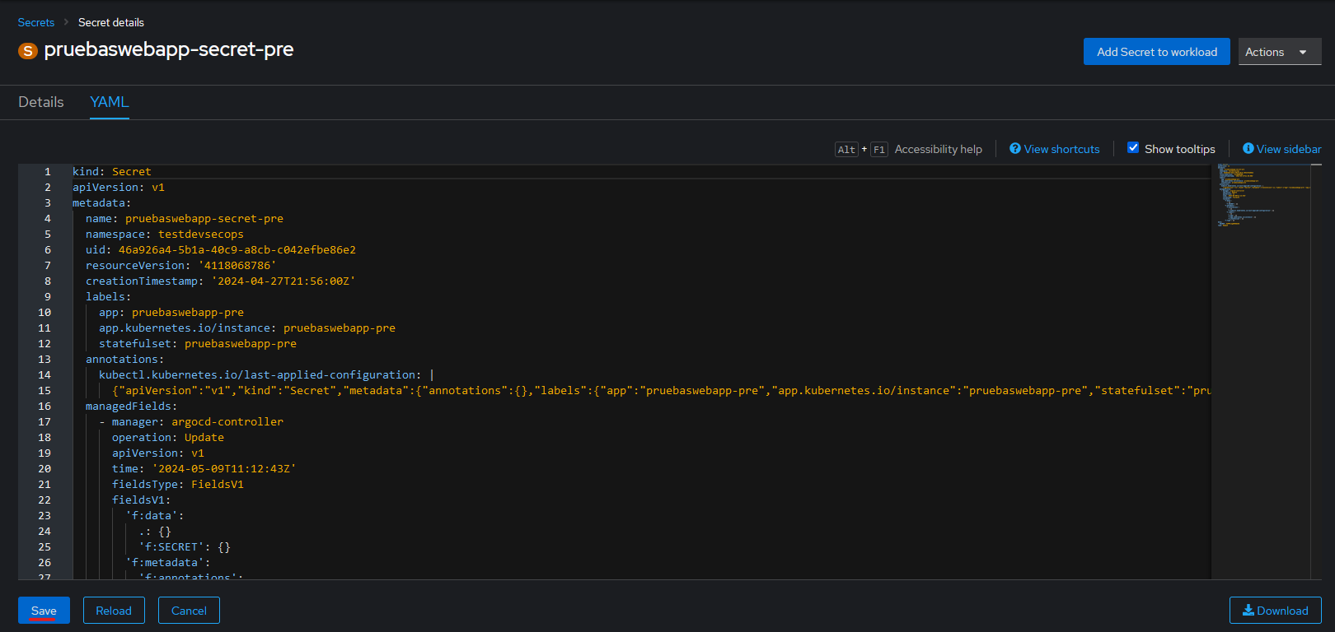Select the YAML tab

click(110, 102)
